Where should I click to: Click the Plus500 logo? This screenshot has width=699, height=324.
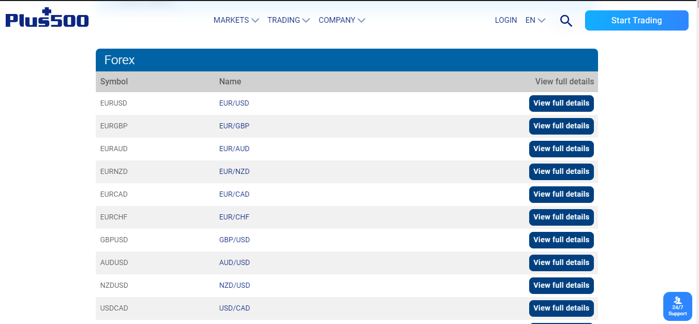(x=47, y=18)
